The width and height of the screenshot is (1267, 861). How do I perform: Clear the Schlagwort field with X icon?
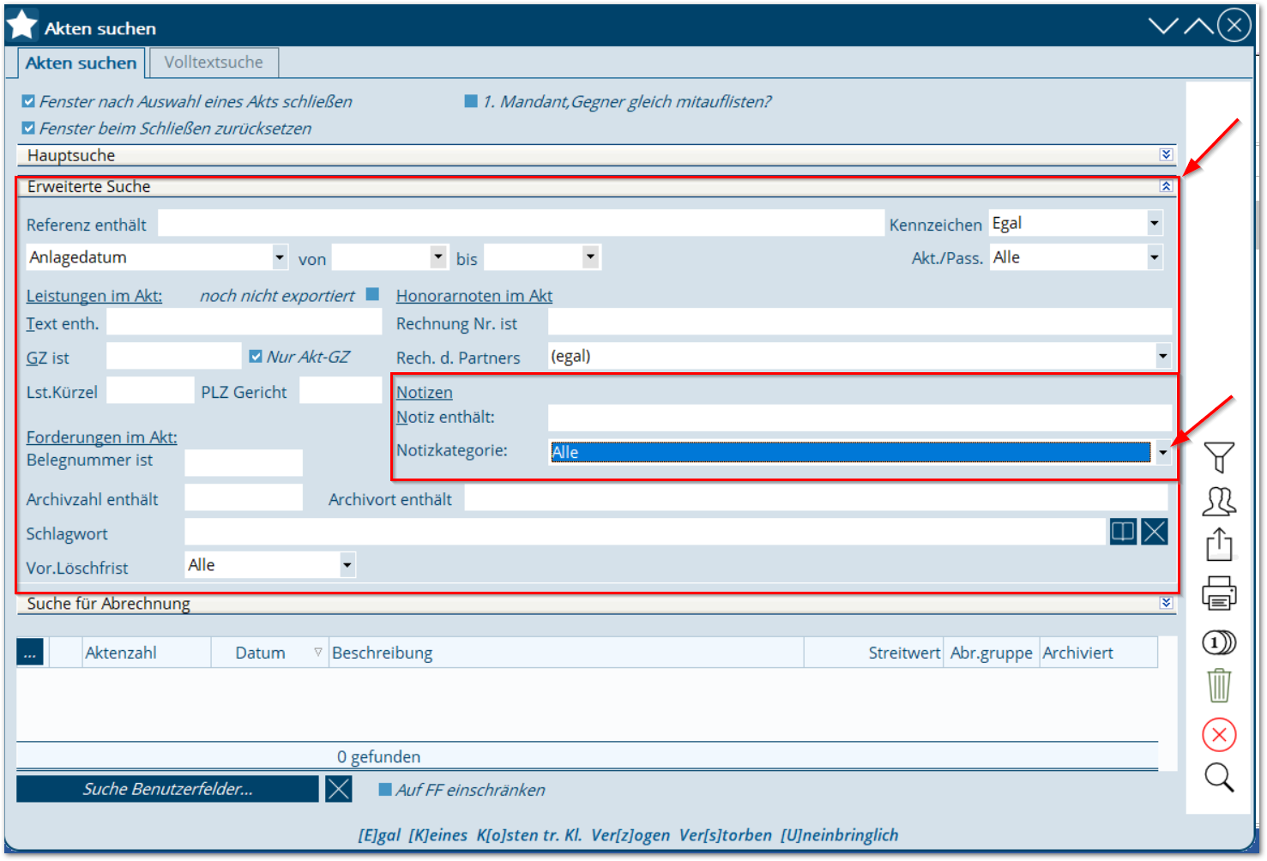[1154, 532]
